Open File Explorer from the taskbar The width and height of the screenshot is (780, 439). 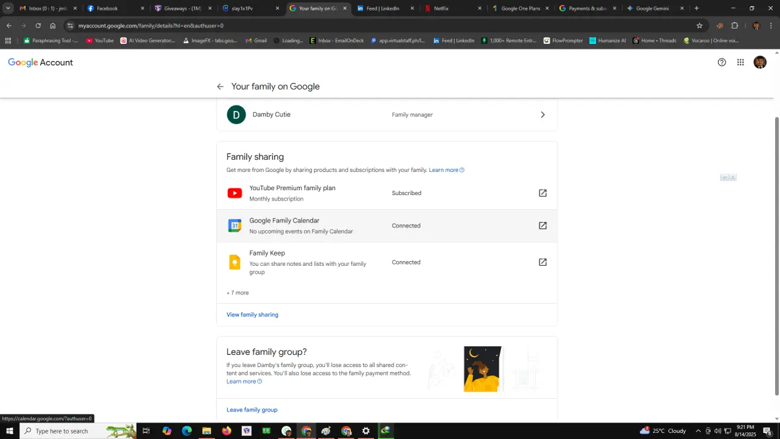point(207,431)
